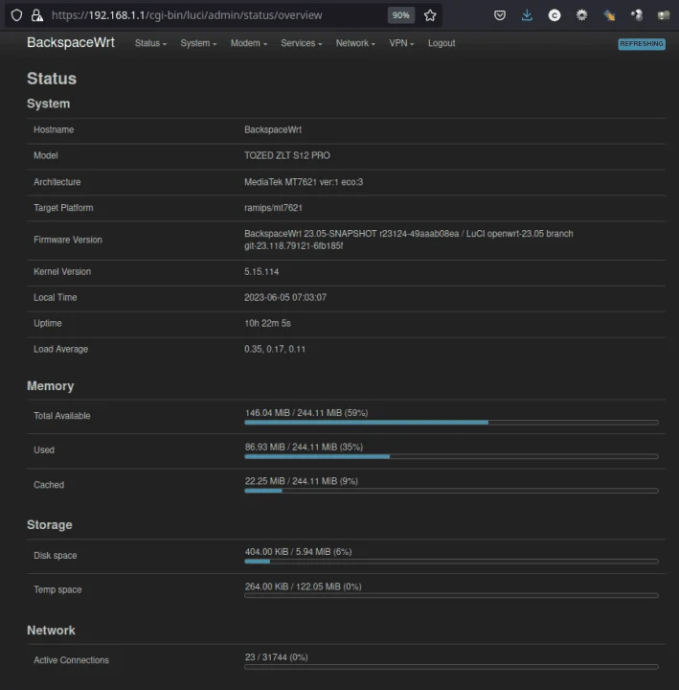679x690 pixels.
Task: Click the Total Available memory progress bar
Action: [x=451, y=423]
